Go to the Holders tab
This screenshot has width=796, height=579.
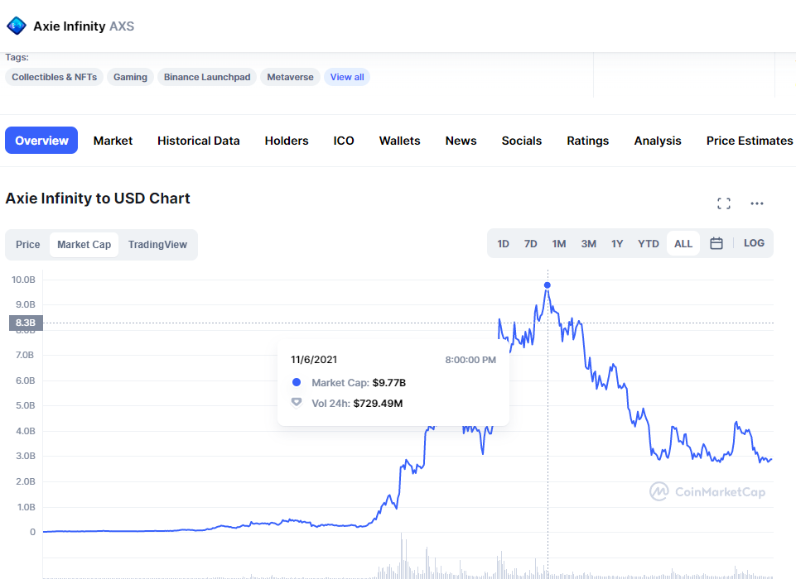point(287,141)
